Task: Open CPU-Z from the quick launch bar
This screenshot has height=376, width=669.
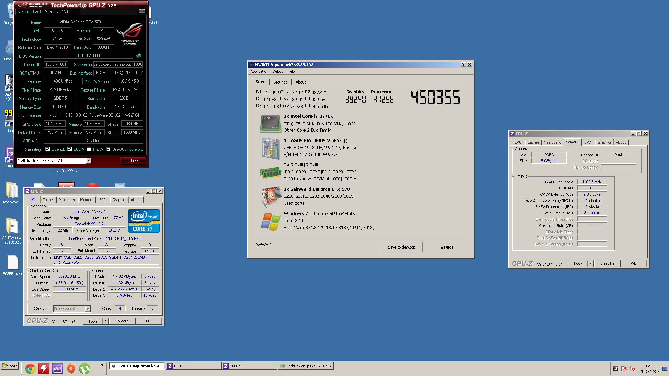Action: tap(57, 368)
